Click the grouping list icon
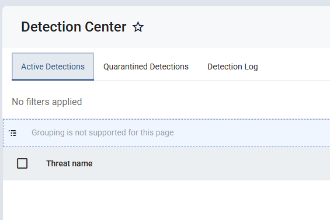 (x=13, y=133)
